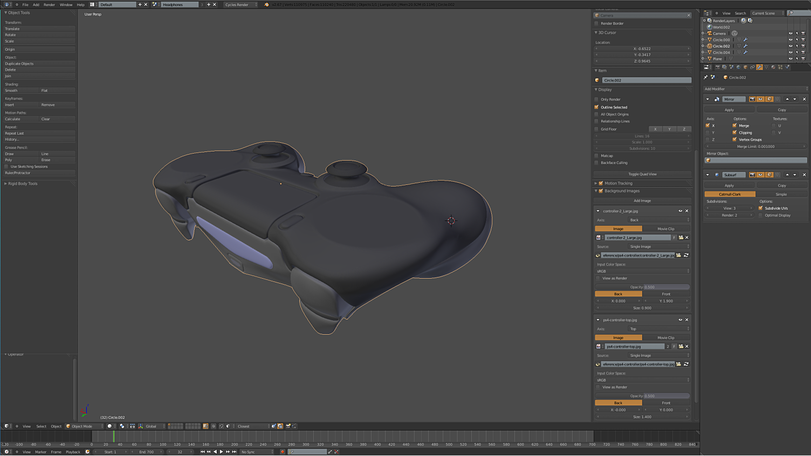This screenshot has width=811, height=456.
Task: Open the Render menu in top bar
Action: tap(49, 4)
